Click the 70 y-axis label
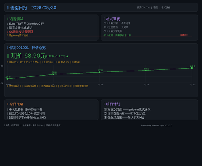This screenshot has width=202, height=166. click(2, 66)
